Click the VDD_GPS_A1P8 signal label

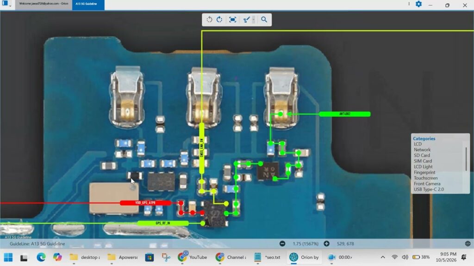coord(145,203)
